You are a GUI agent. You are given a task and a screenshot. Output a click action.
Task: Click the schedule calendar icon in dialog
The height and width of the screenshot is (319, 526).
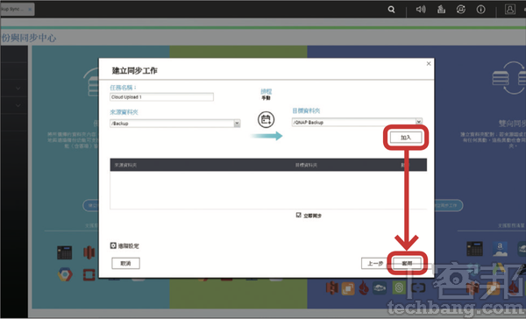pyautogui.click(x=266, y=119)
